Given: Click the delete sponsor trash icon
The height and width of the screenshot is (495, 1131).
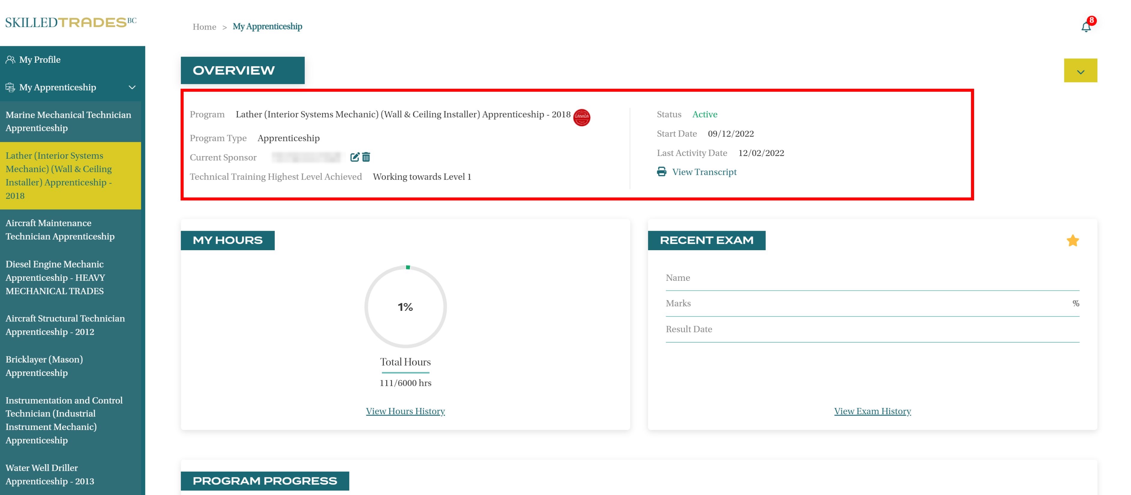Looking at the screenshot, I should pos(366,157).
